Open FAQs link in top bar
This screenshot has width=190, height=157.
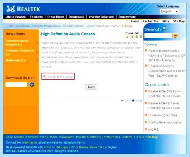[x=165, y=21]
